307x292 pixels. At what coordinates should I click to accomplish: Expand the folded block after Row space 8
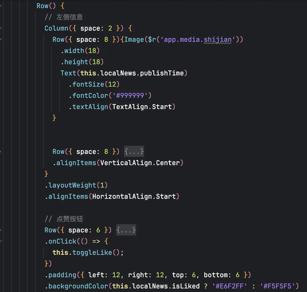click(x=134, y=152)
